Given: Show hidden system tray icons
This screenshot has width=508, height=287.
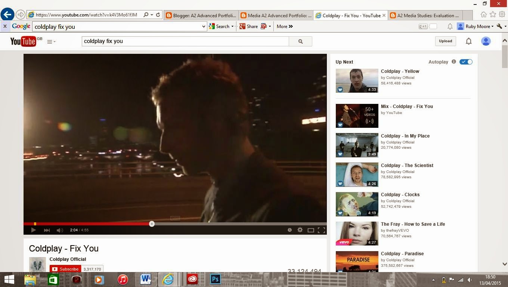Looking at the screenshot, I should [434, 280].
